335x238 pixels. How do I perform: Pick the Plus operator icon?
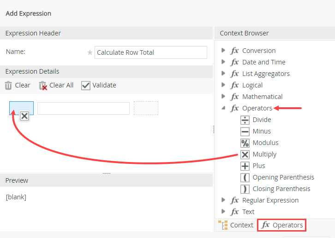tap(245, 166)
